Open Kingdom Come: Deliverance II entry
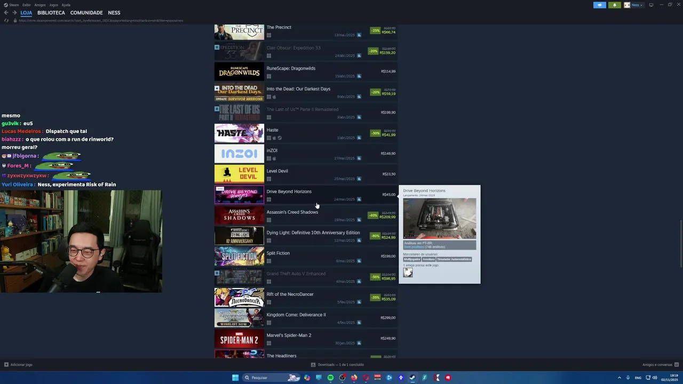This screenshot has height=384, width=683. coord(305,318)
